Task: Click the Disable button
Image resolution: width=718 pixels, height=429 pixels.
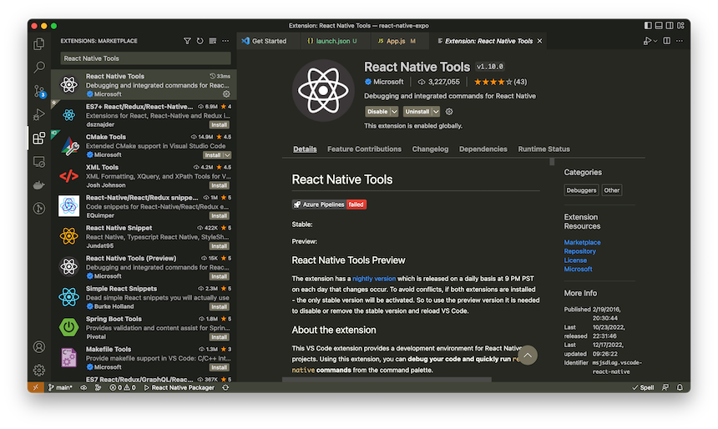Action: [x=377, y=111]
